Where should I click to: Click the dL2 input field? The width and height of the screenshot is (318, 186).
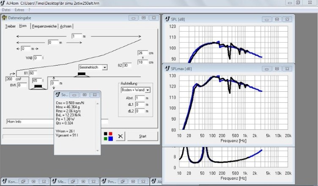(140, 111)
